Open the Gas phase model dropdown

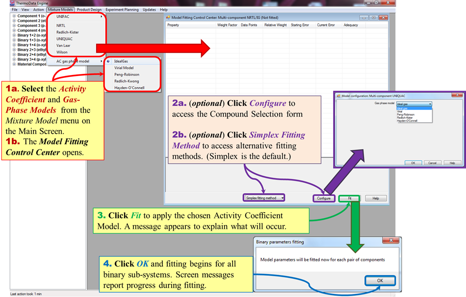[430, 104]
